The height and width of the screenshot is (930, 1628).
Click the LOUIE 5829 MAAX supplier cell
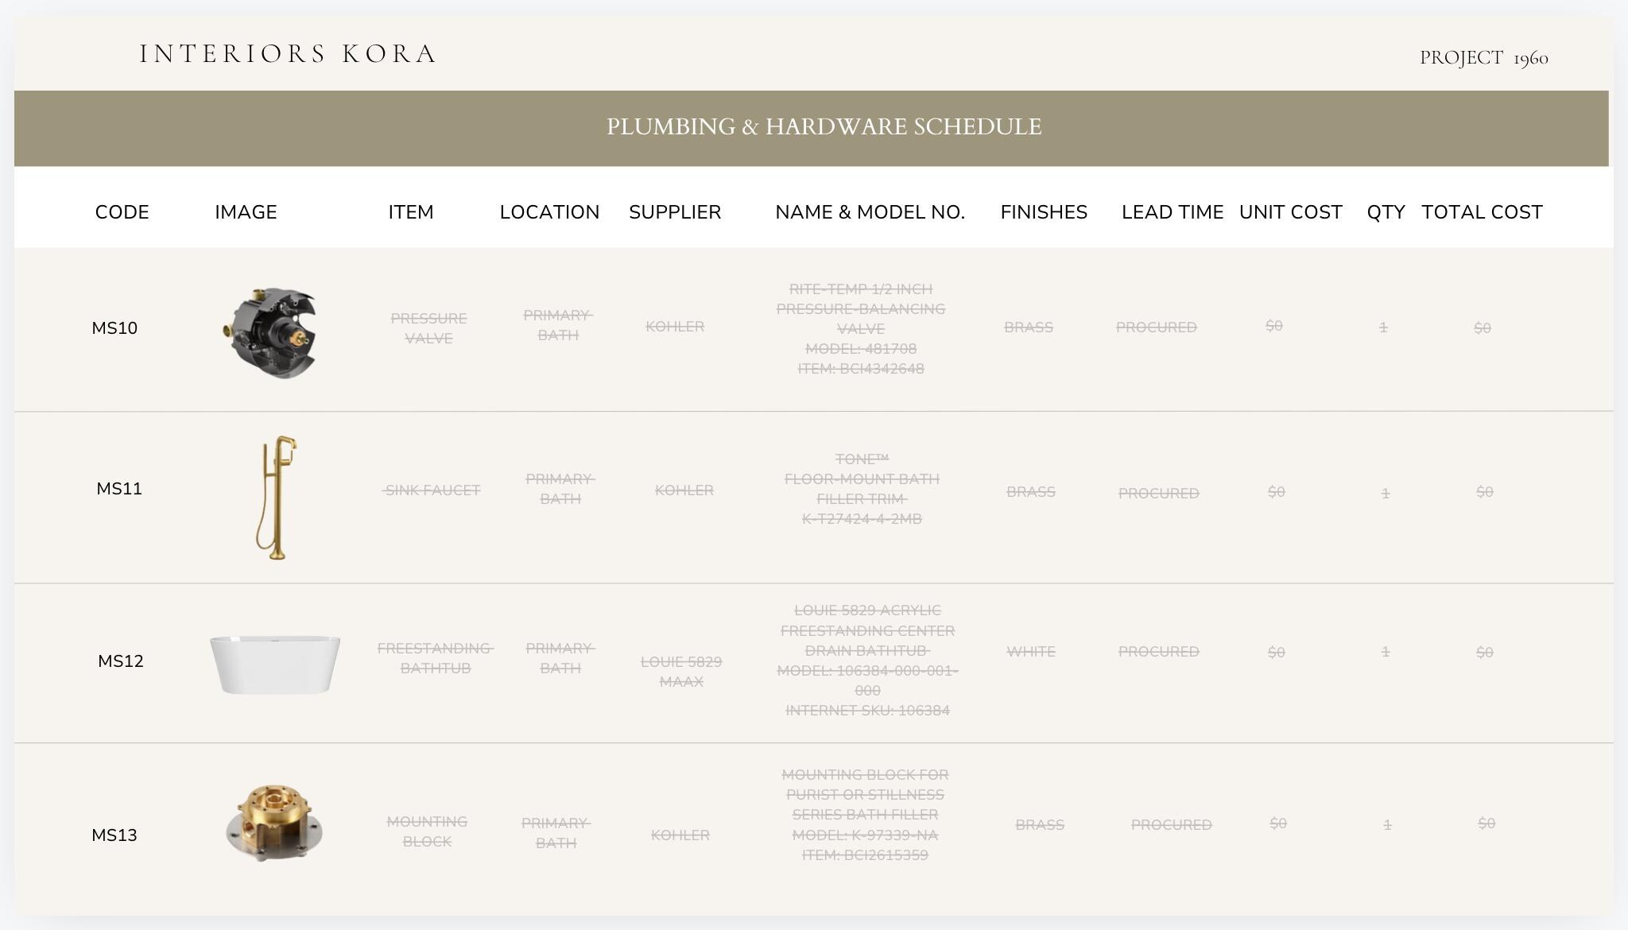(681, 672)
